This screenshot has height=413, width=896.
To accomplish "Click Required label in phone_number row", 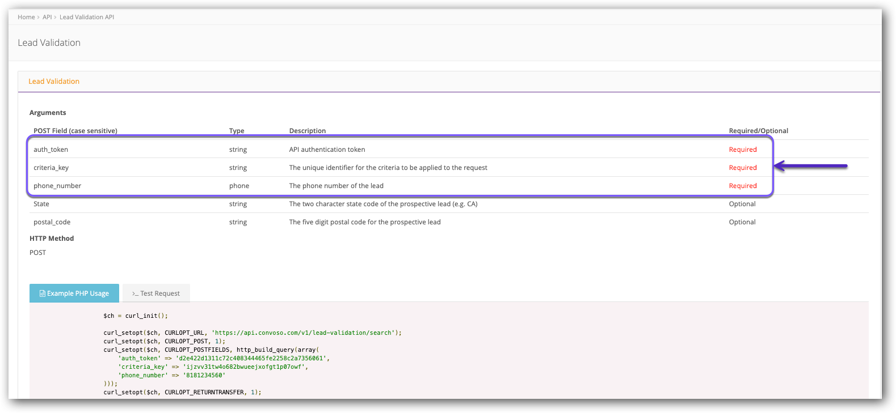I will point(743,186).
